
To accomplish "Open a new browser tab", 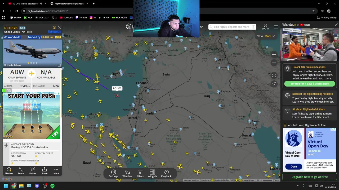I will click(93, 4).
